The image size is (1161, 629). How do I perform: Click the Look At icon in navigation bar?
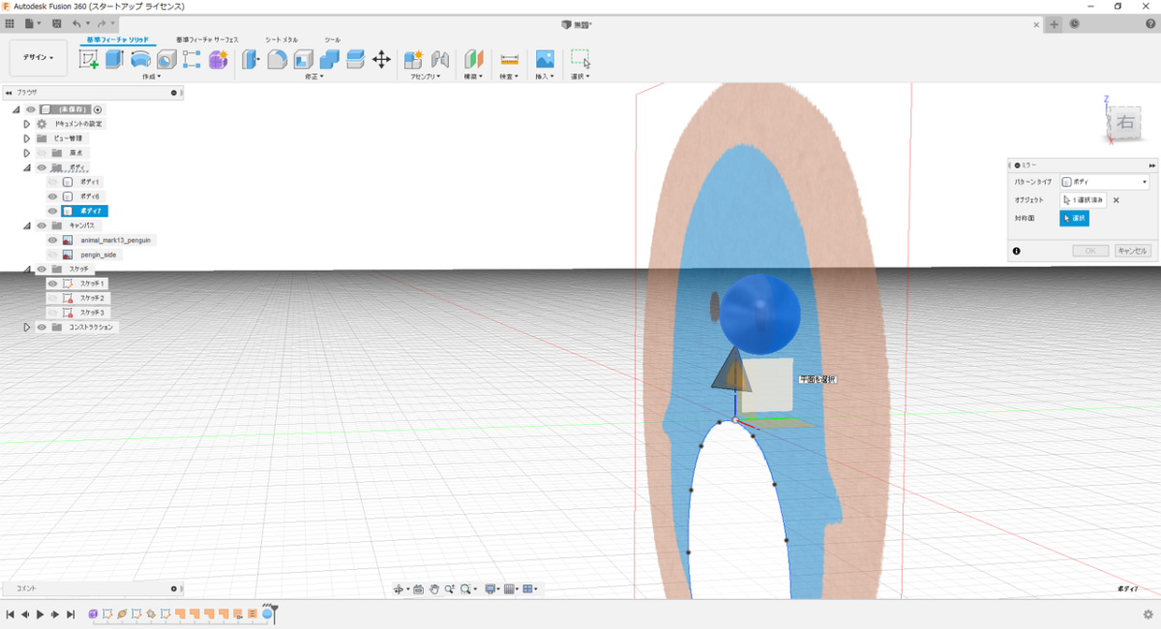coord(418,588)
